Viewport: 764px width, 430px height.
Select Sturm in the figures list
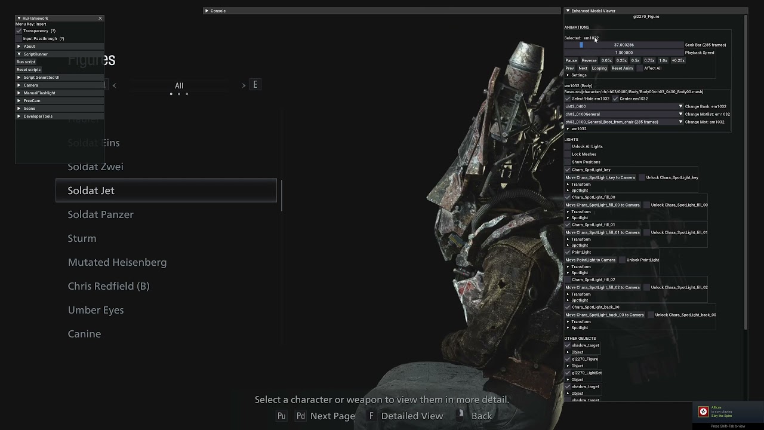pos(82,238)
